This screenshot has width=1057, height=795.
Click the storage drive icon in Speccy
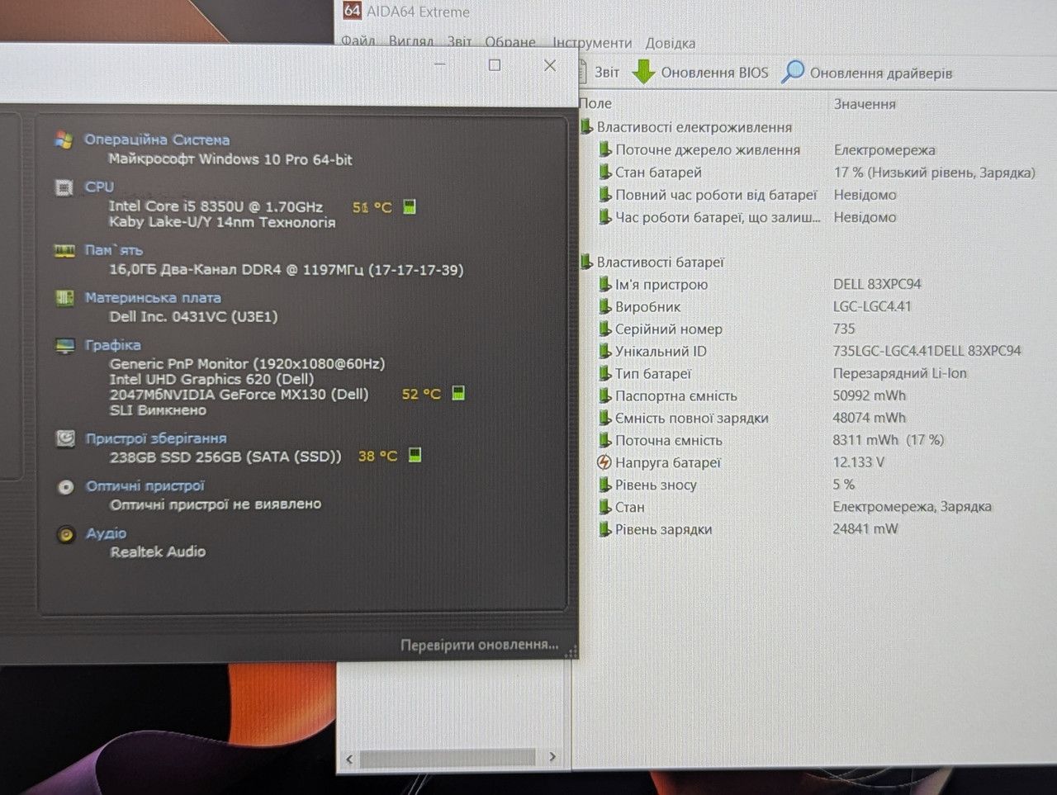(x=65, y=438)
